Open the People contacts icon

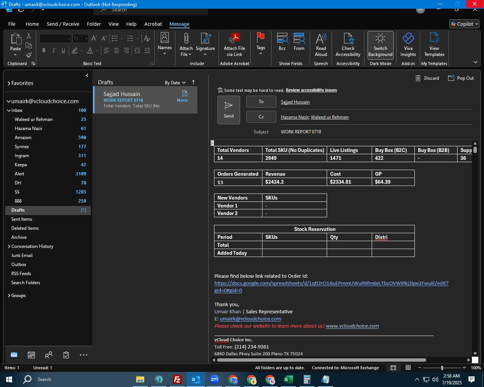[x=48, y=355]
